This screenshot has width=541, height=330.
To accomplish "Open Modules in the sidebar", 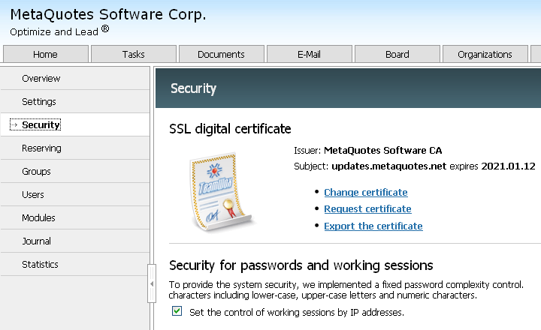I will click(75, 217).
